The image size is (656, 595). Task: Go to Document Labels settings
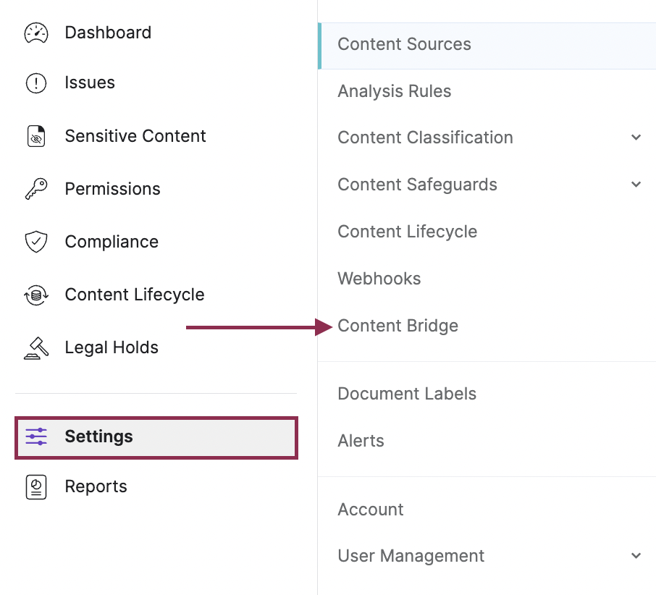[x=407, y=394]
